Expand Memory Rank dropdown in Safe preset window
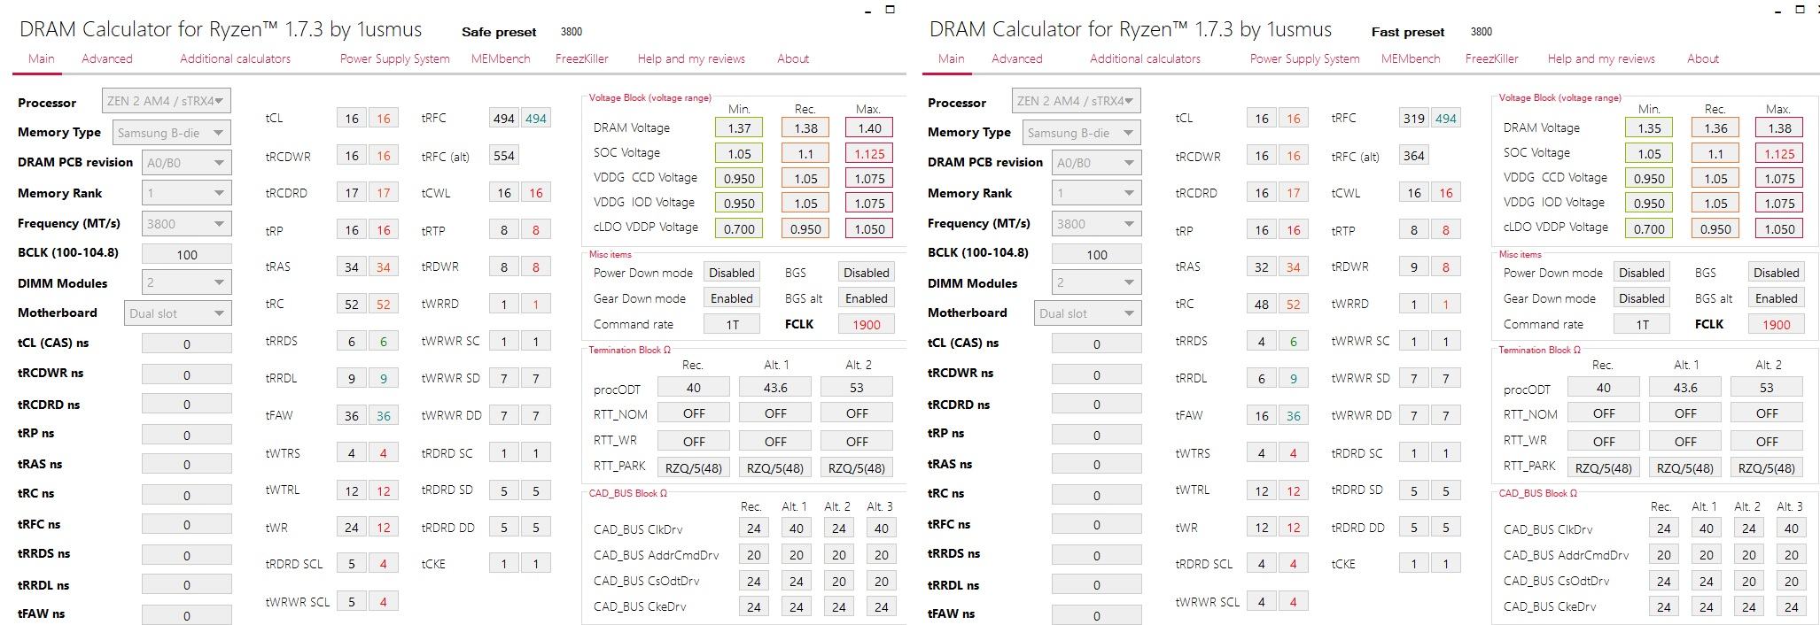This screenshot has height=625, width=1820. [x=186, y=193]
